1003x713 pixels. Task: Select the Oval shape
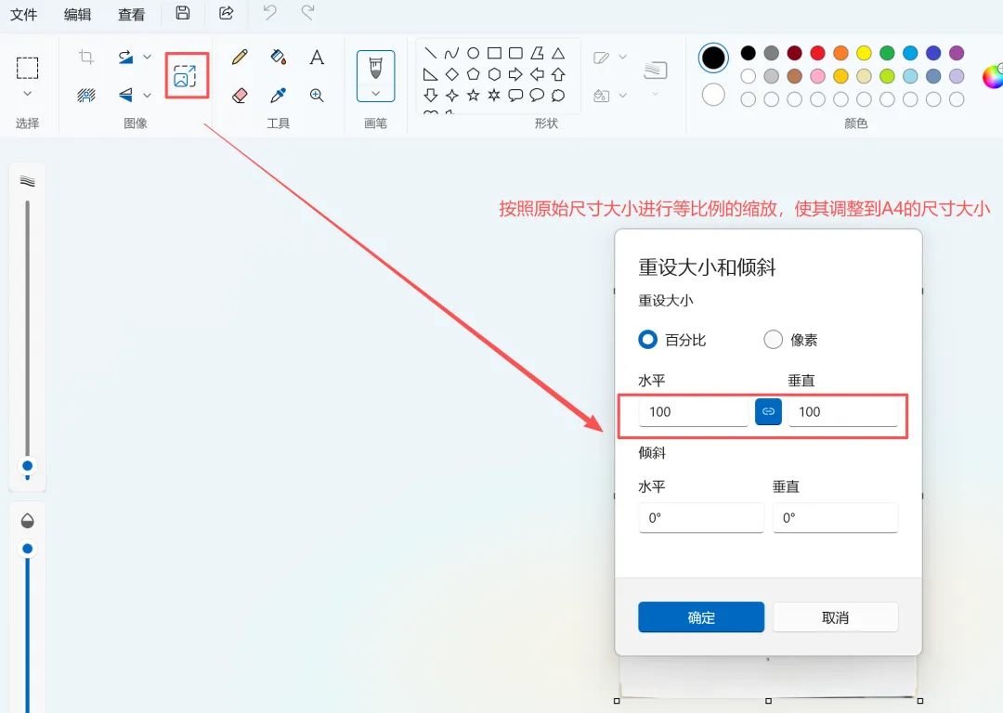click(474, 53)
